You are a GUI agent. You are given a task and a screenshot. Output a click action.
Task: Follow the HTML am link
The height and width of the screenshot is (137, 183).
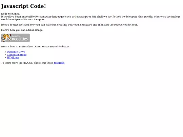[13, 58]
